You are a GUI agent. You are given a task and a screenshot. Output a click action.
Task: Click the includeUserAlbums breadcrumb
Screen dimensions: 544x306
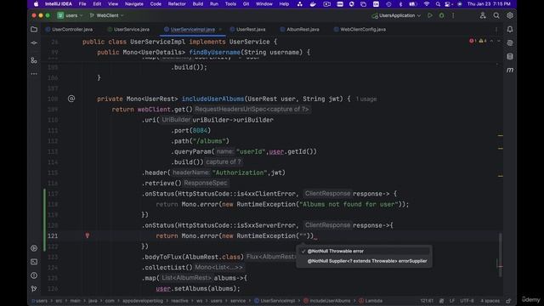tap(326, 301)
